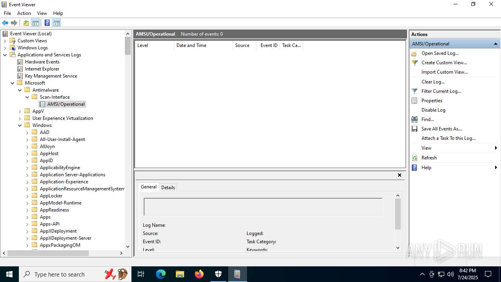Open the File menu
This screenshot has width=501, height=282.
7,13
